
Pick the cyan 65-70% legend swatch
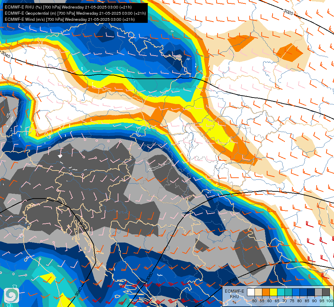[x=281, y=292]
